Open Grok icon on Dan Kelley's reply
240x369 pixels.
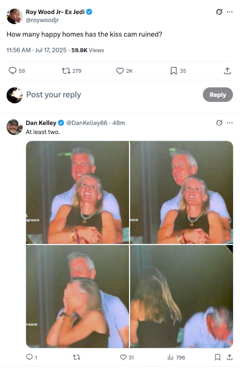219,123
